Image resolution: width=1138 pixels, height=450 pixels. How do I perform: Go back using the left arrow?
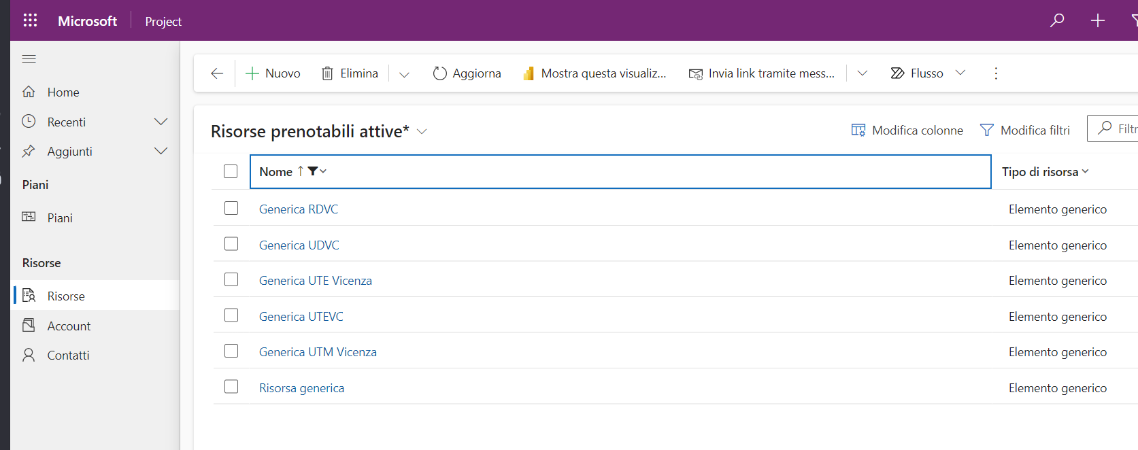point(217,73)
